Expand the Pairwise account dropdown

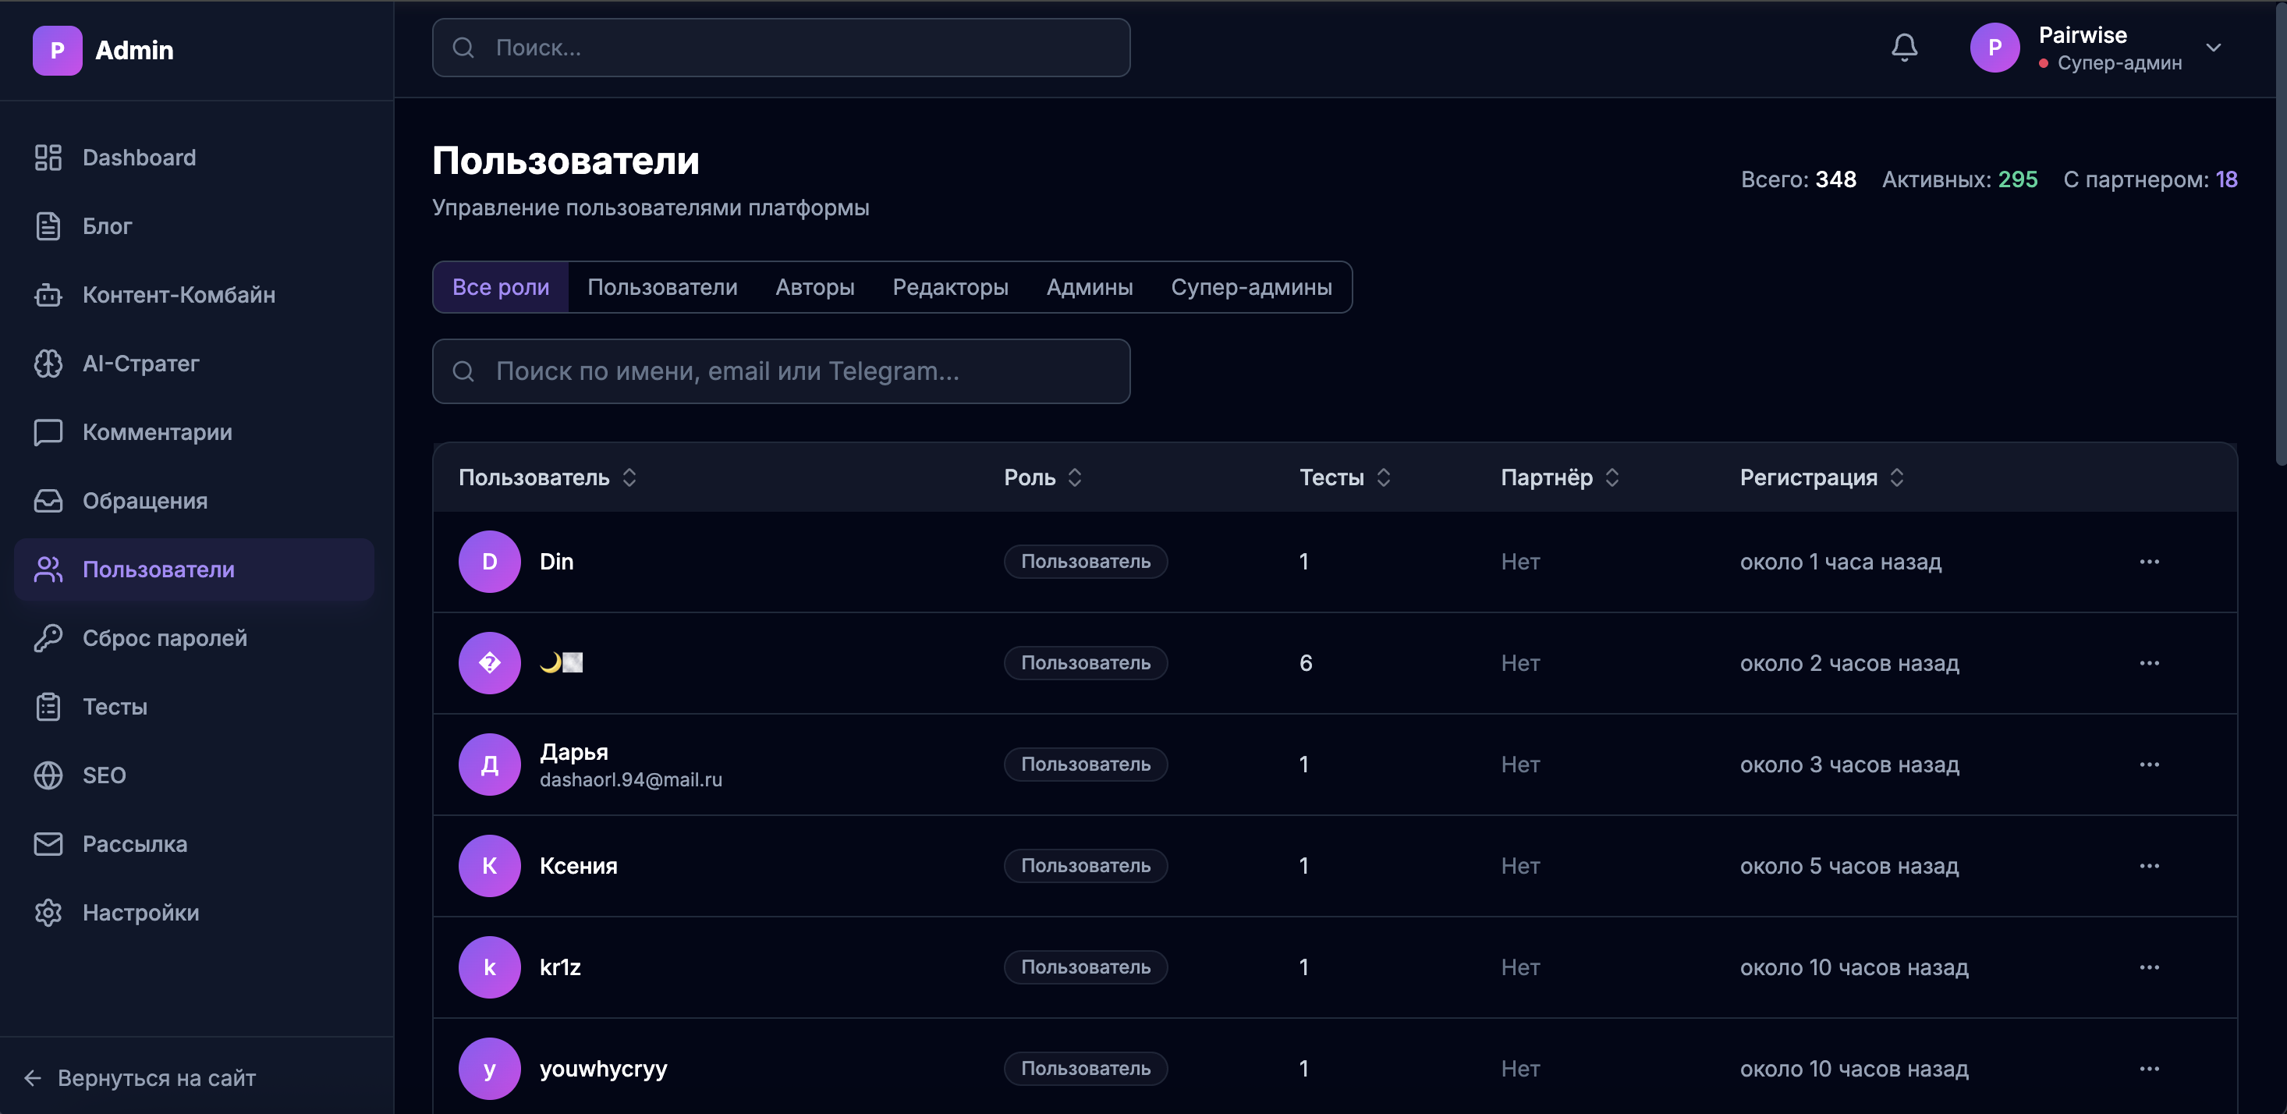click(x=2212, y=48)
